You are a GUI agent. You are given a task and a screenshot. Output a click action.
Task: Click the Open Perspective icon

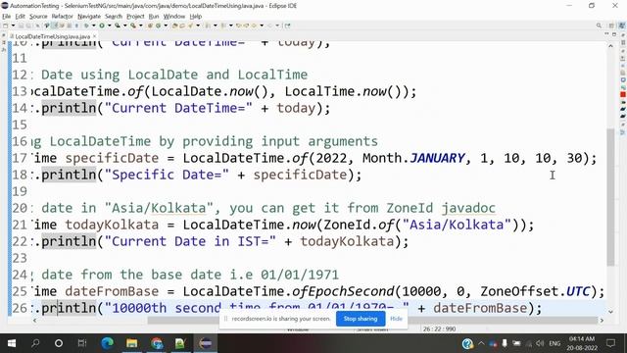pyautogui.click(x=611, y=25)
